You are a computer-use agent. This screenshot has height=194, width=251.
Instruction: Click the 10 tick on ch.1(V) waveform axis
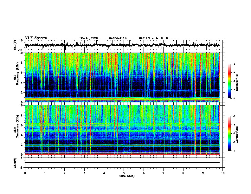[21, 41]
